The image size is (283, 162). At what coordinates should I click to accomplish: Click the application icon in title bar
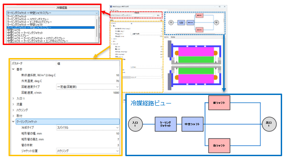(x=111, y=7)
